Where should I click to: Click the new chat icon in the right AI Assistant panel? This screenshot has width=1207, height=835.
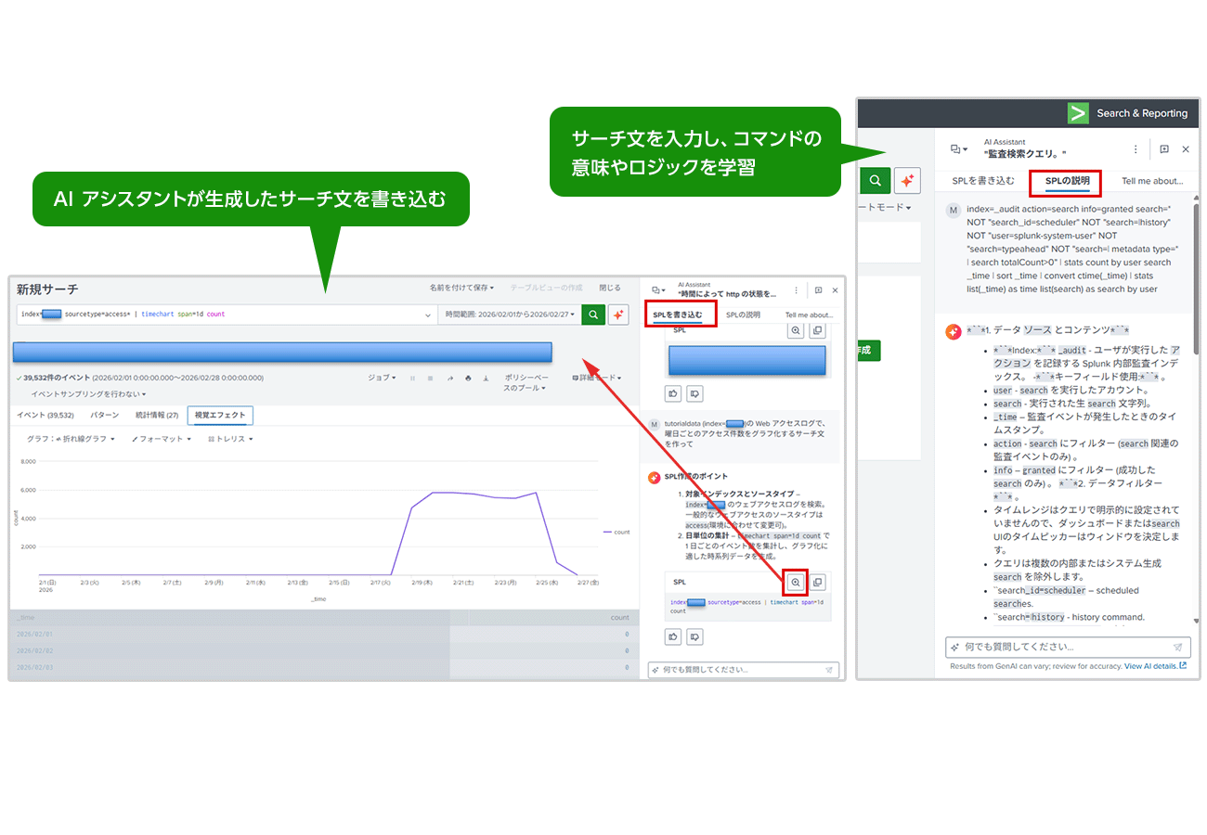[x=1164, y=148]
